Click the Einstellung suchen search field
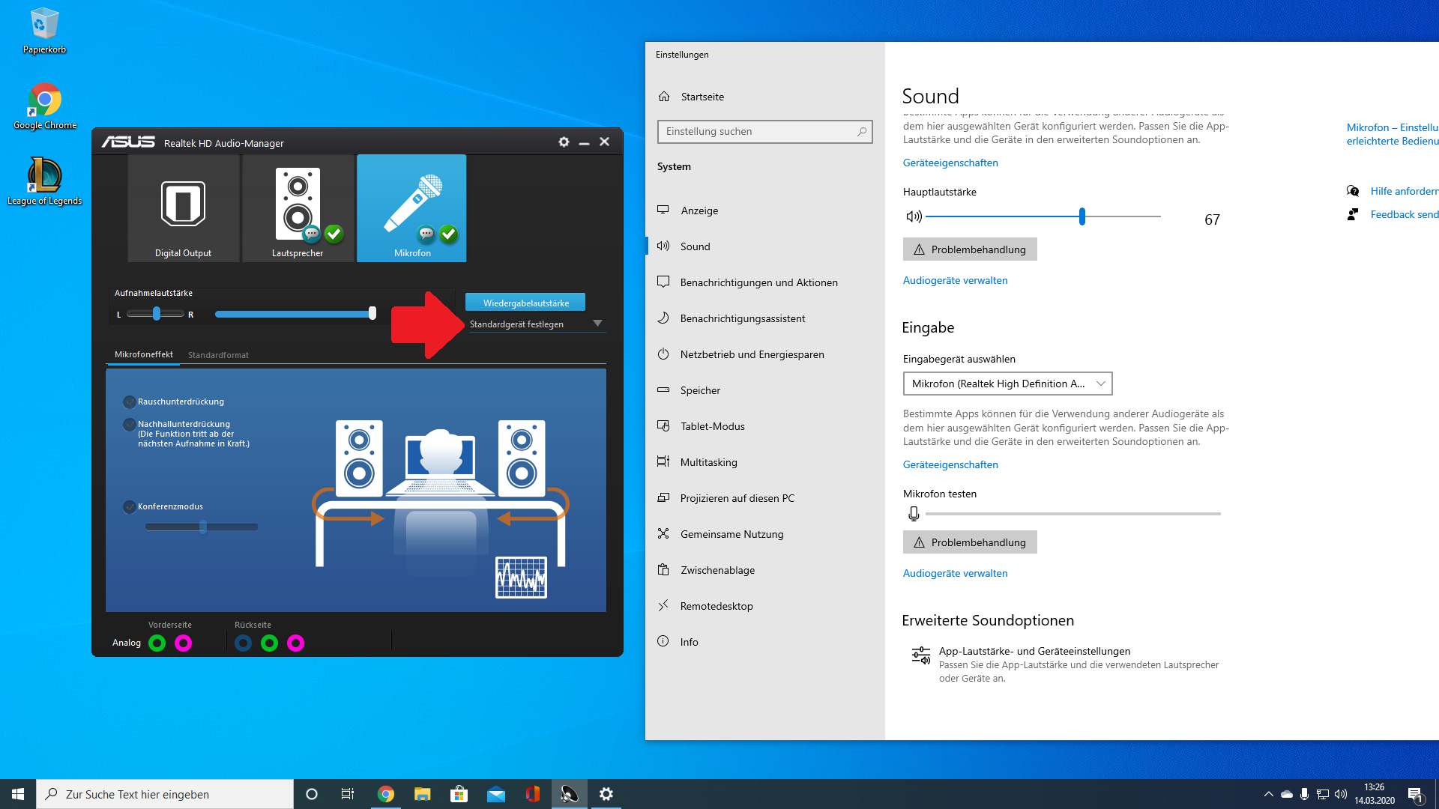 click(764, 131)
